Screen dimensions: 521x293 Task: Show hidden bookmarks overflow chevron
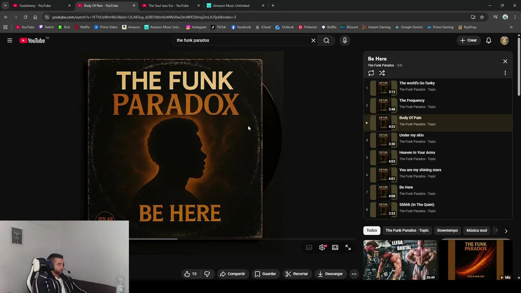pyautogui.click(x=511, y=27)
